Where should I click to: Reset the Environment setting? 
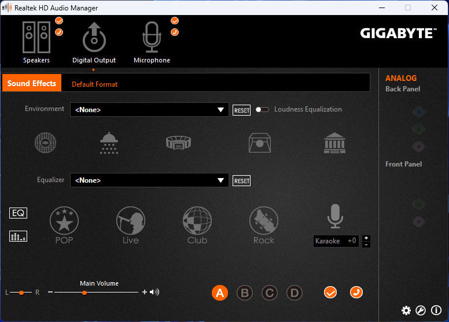point(241,110)
